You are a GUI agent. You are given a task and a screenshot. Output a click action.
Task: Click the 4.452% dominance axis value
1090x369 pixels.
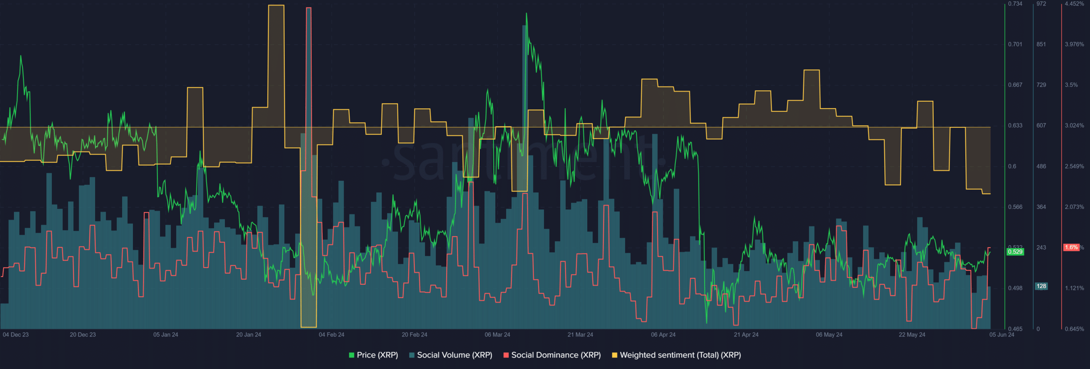[1074, 4]
